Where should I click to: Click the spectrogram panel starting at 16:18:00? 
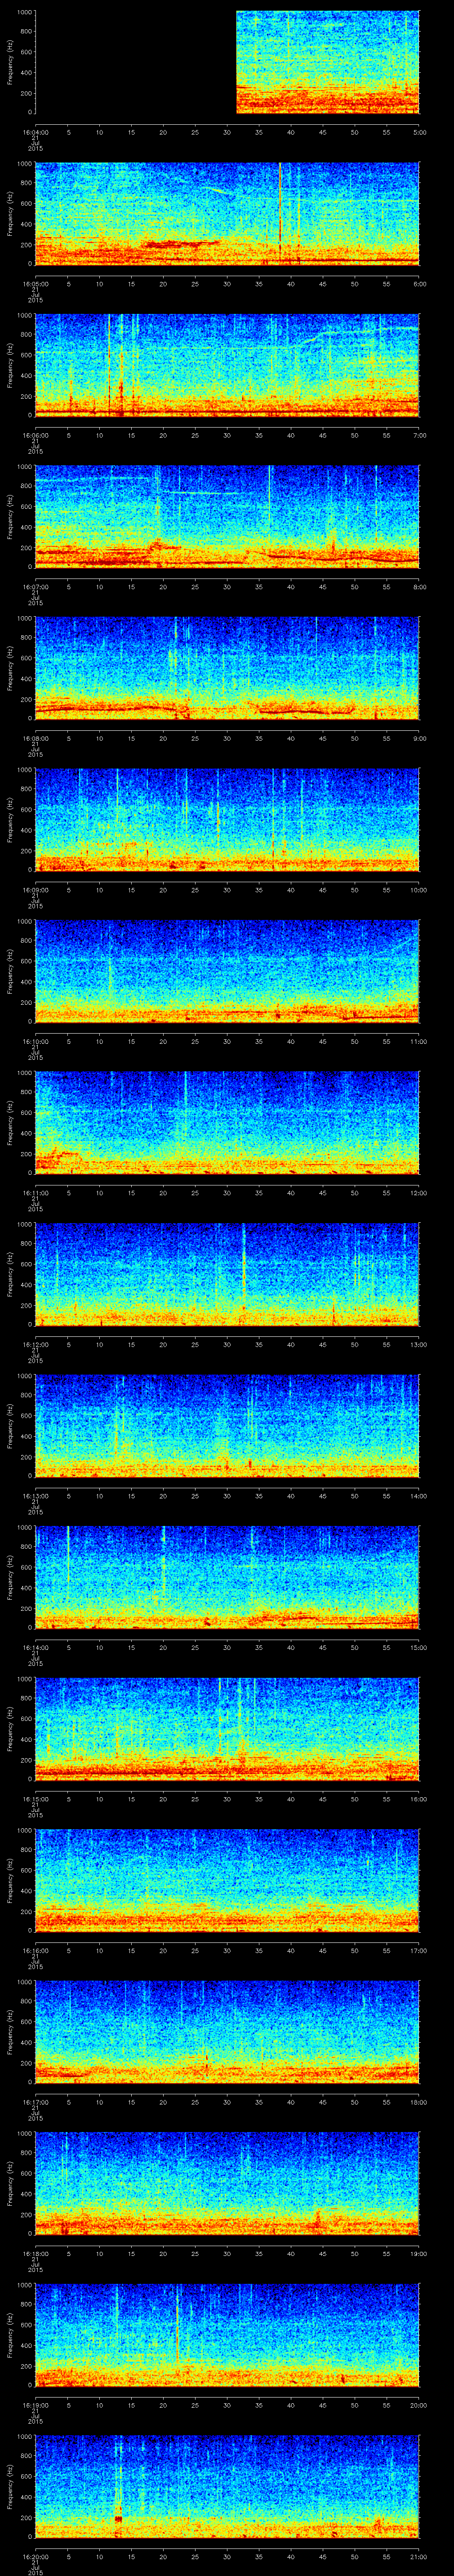click(x=227, y=2183)
